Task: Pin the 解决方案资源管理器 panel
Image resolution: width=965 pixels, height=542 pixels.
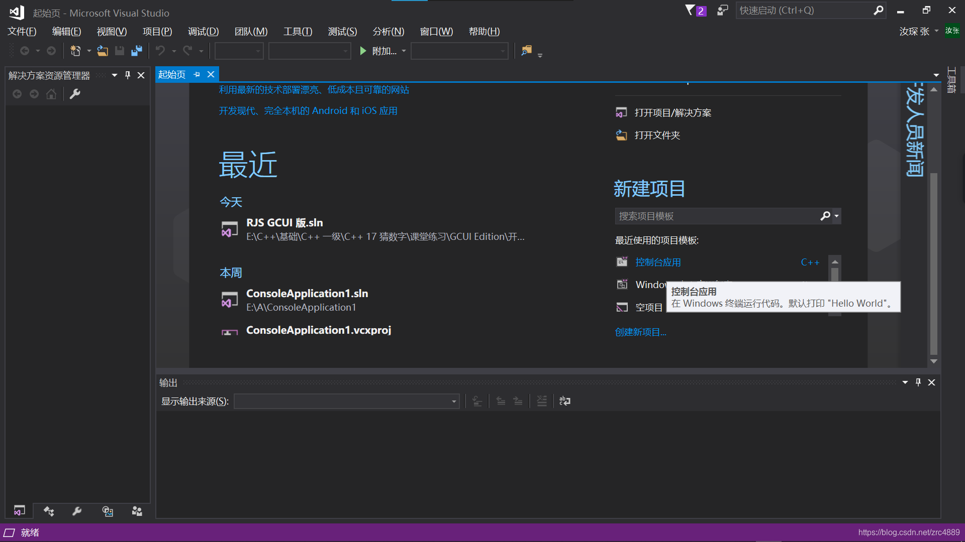Action: click(x=127, y=75)
